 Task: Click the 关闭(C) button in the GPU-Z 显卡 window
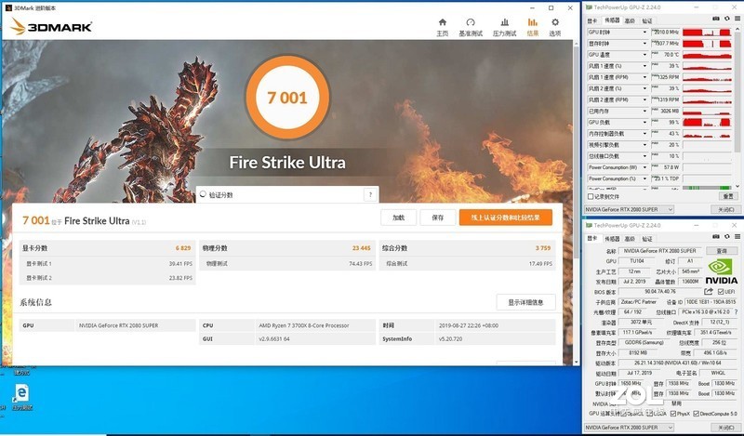coord(725,428)
